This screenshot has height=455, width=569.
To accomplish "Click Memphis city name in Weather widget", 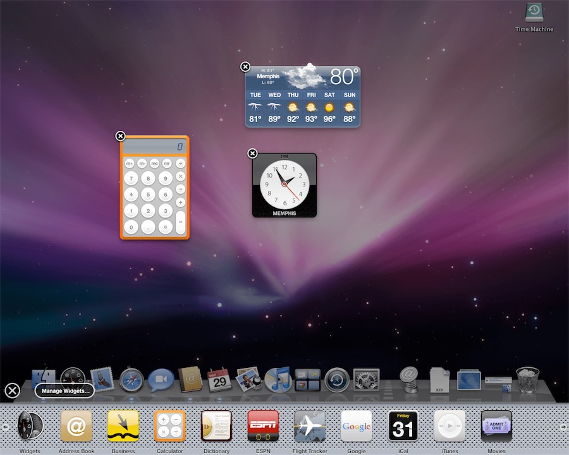I will 268,76.
